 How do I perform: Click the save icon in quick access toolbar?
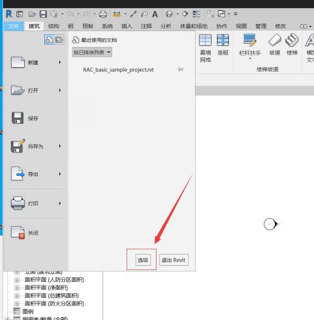[43, 14]
